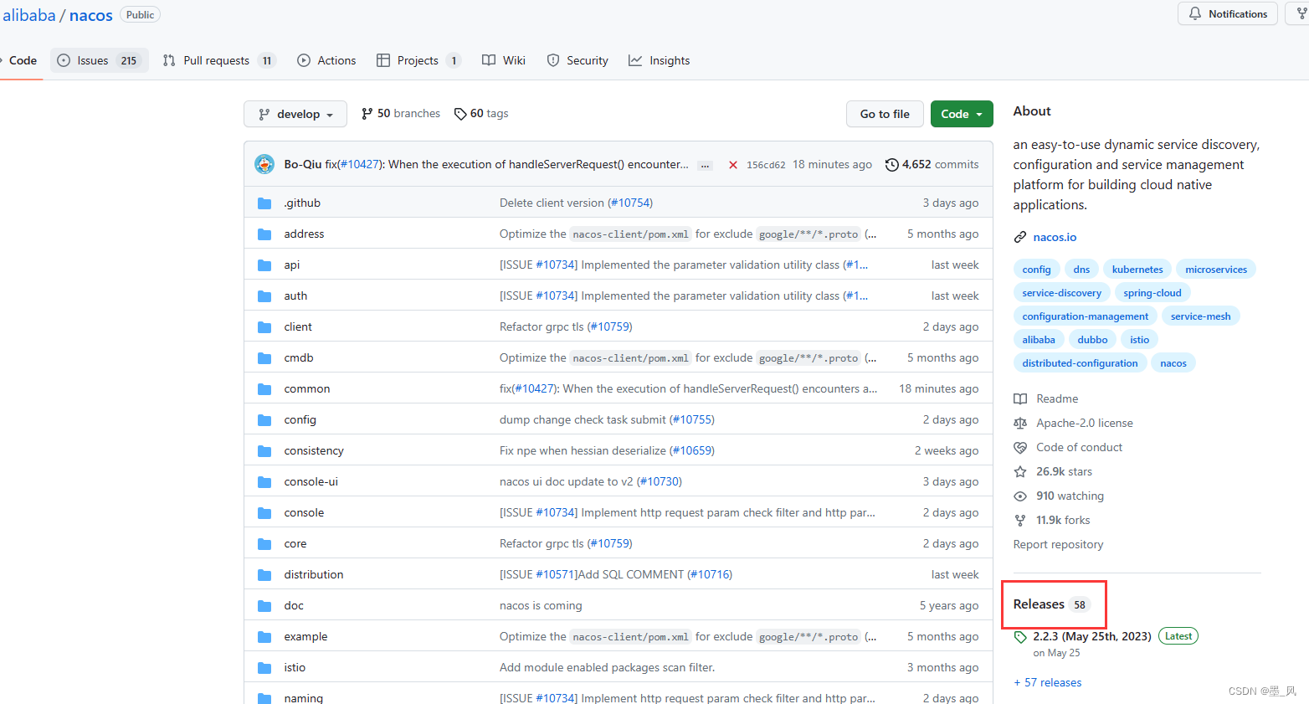
Task: Open the common folder name
Action: tap(306, 389)
